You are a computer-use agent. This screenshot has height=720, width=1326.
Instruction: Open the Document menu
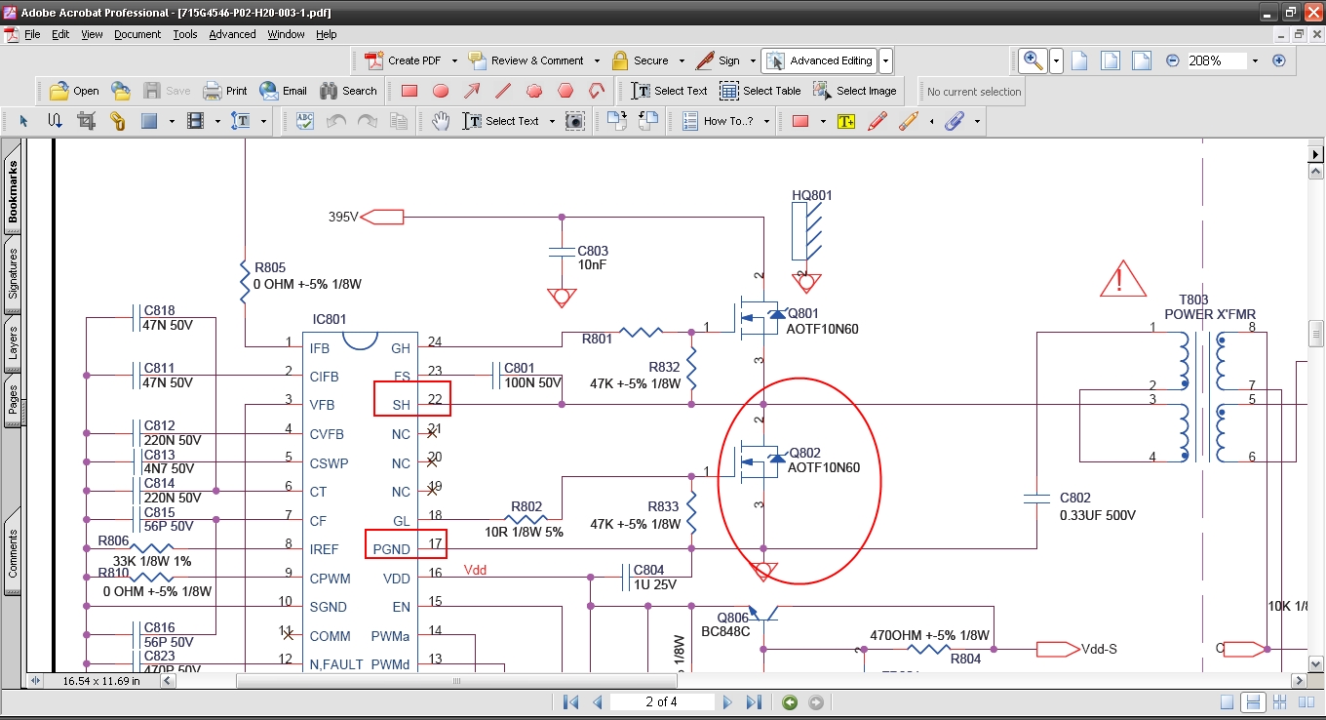point(137,34)
